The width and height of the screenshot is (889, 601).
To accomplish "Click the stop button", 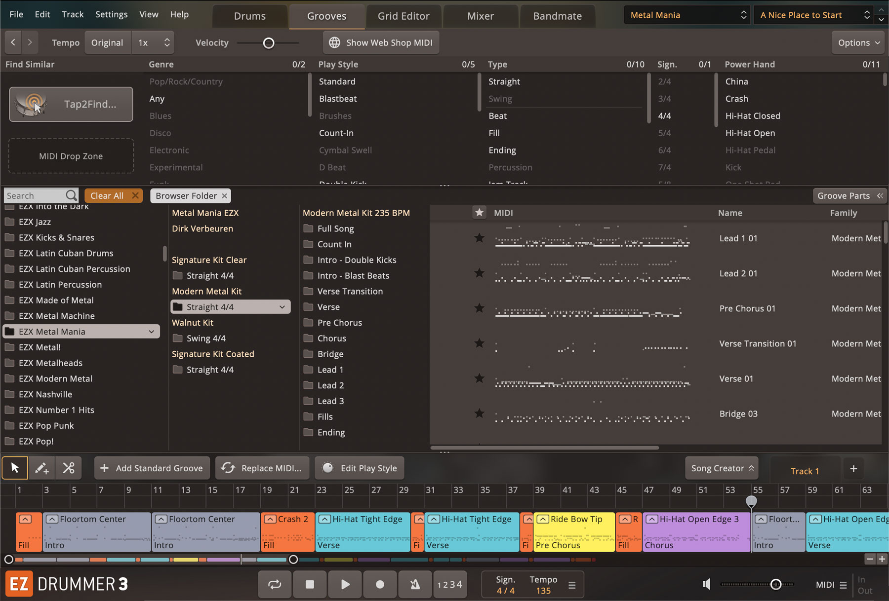I will click(x=310, y=585).
